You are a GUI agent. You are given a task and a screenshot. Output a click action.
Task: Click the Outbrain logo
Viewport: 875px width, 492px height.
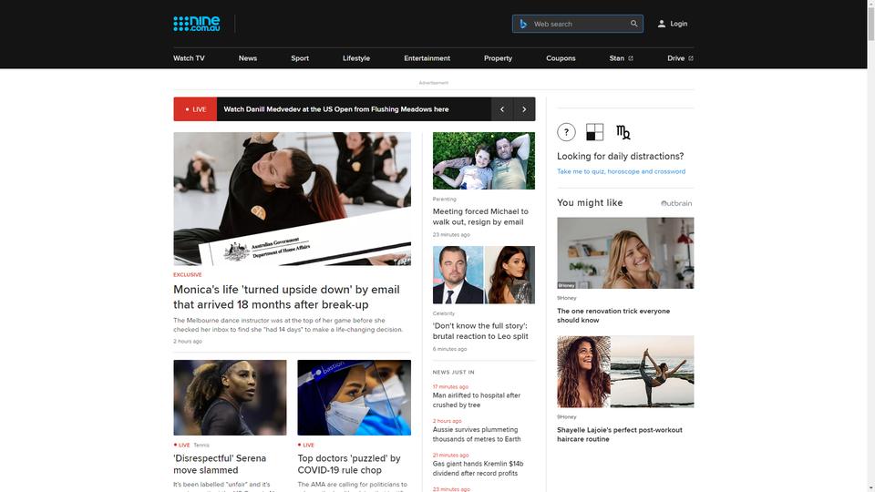coord(675,203)
